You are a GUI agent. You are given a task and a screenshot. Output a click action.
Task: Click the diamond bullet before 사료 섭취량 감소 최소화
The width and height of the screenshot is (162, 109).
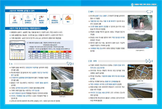coord(10,35)
